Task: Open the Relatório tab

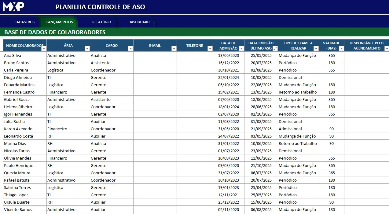Action: [101, 22]
